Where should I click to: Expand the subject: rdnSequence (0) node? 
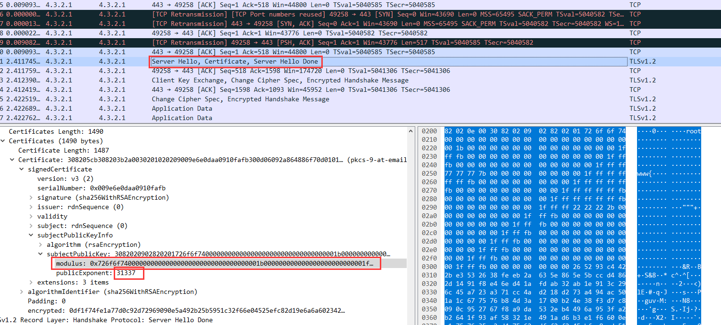[x=32, y=226]
